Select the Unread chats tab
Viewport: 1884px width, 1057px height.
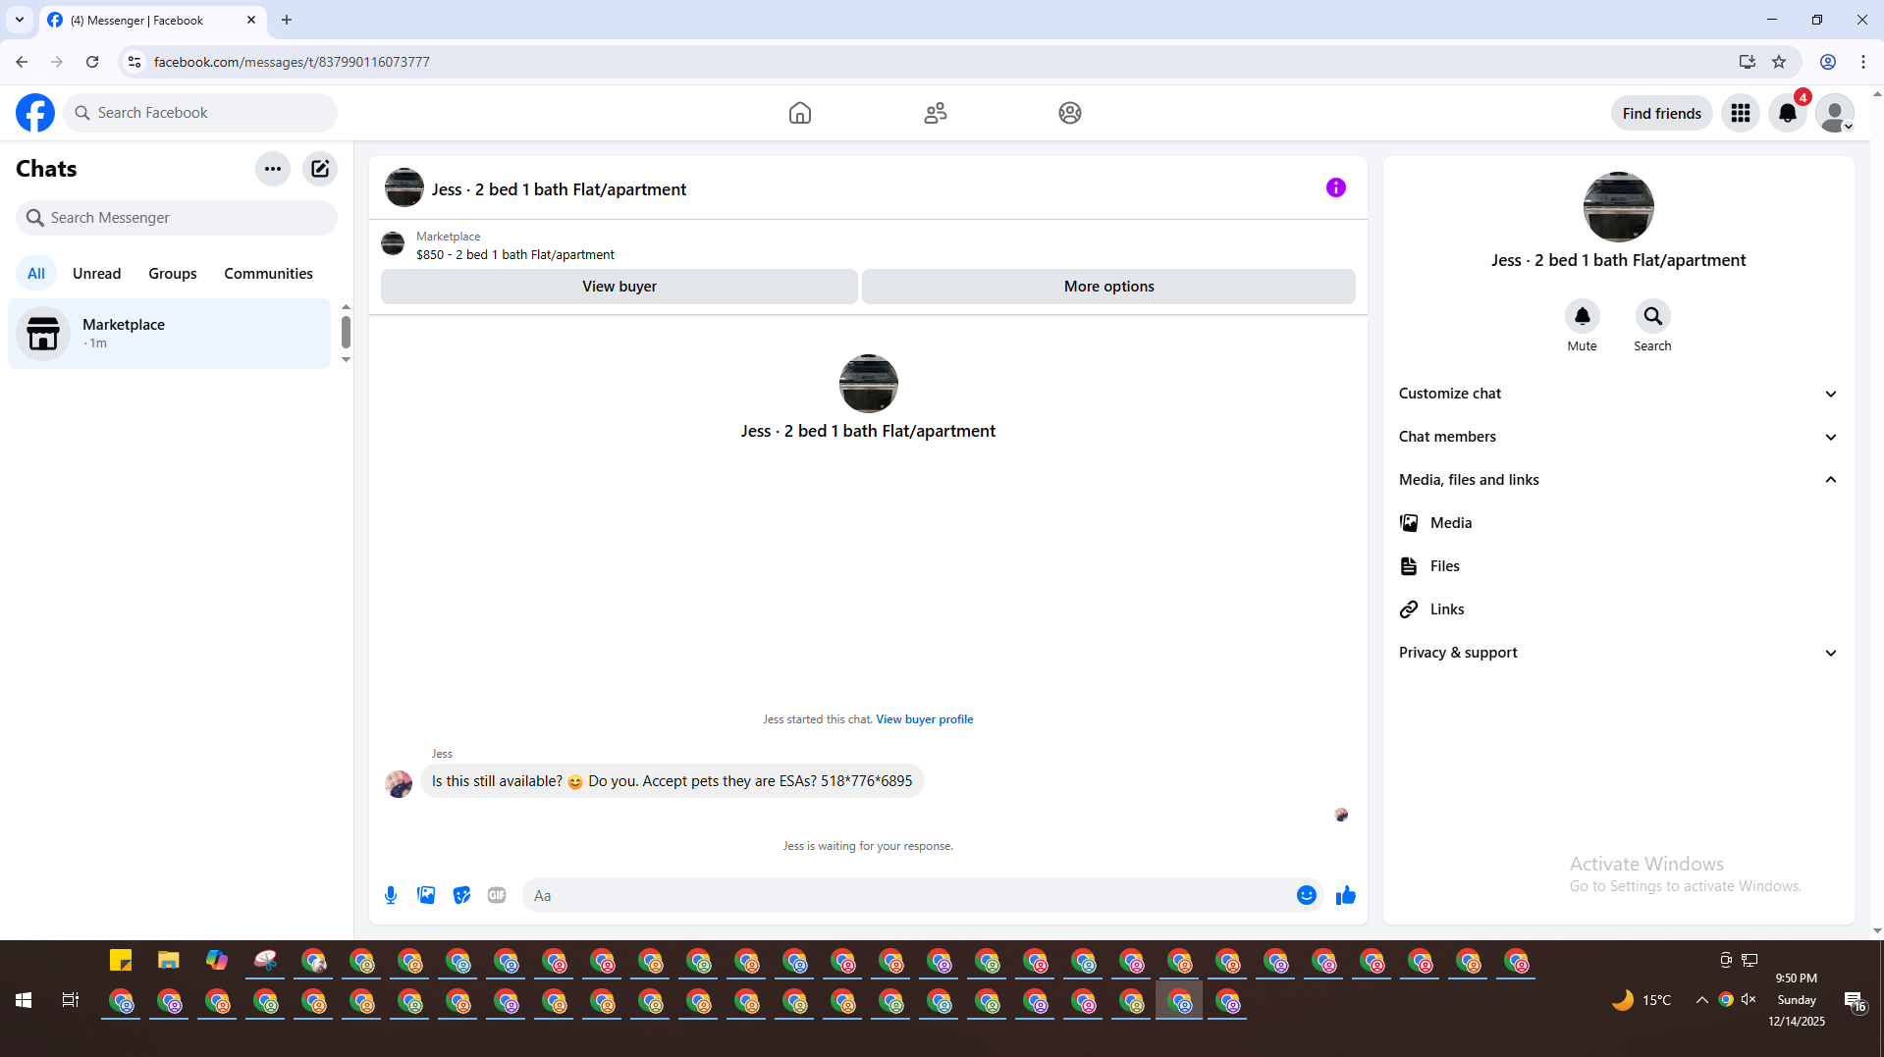(96, 274)
